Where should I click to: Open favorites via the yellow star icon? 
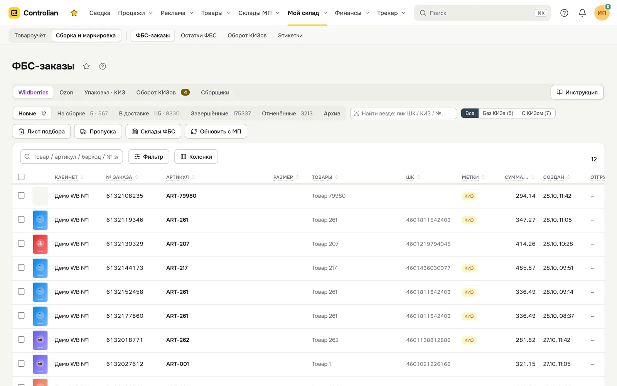(74, 13)
